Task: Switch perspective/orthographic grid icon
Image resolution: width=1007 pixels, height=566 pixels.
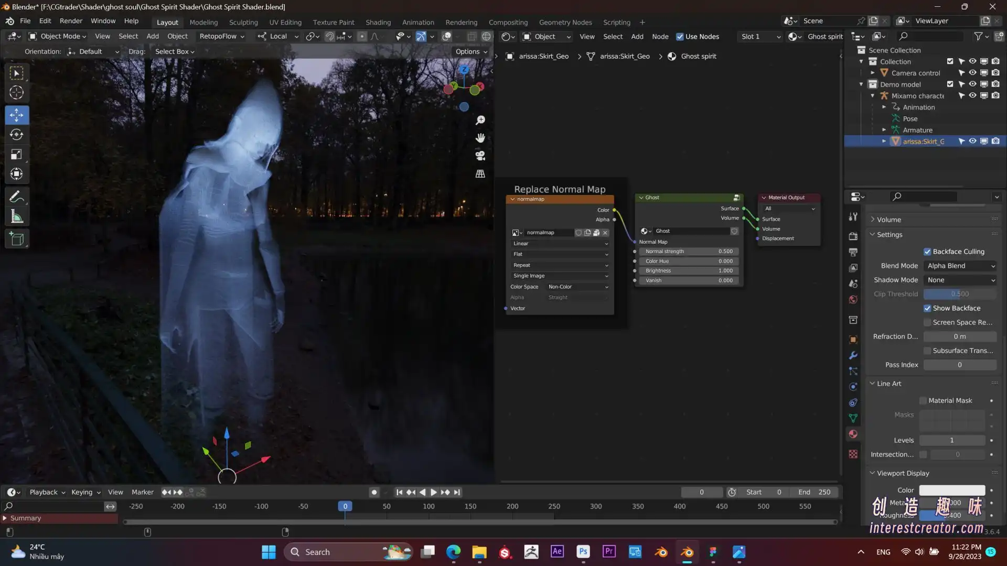Action: tap(480, 173)
